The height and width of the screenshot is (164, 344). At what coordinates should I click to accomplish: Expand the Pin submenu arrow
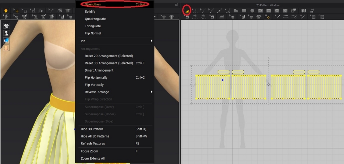pyautogui.click(x=152, y=41)
